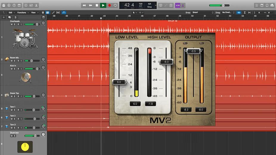Click the Overheads drum kit track icon
The image size is (276, 155).
(x=23, y=39)
